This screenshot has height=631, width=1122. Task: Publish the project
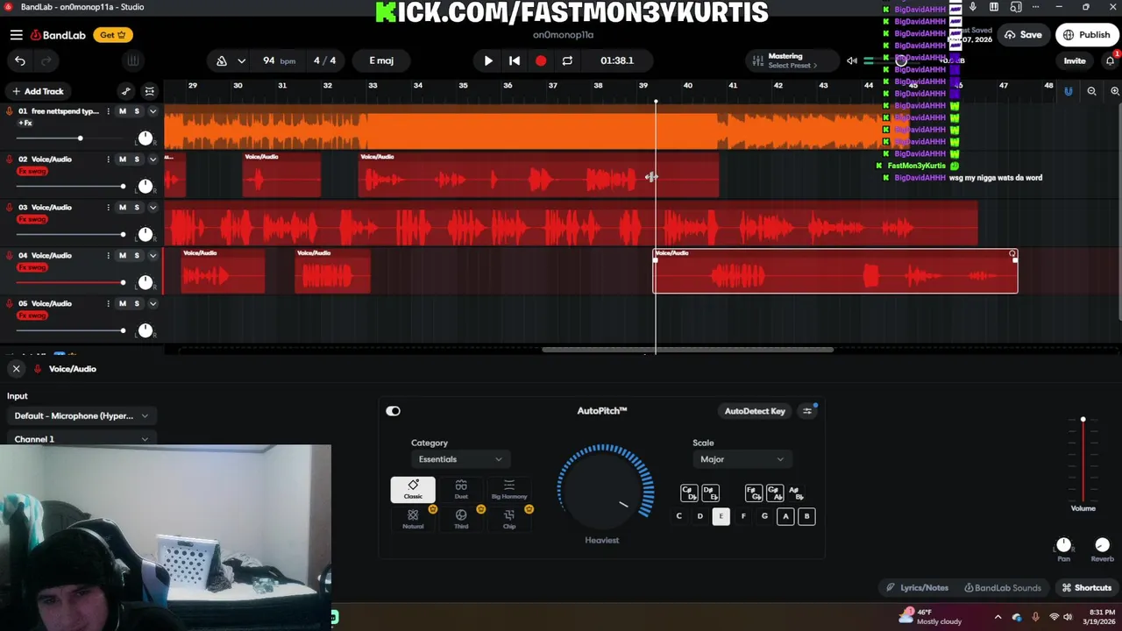(1086, 35)
